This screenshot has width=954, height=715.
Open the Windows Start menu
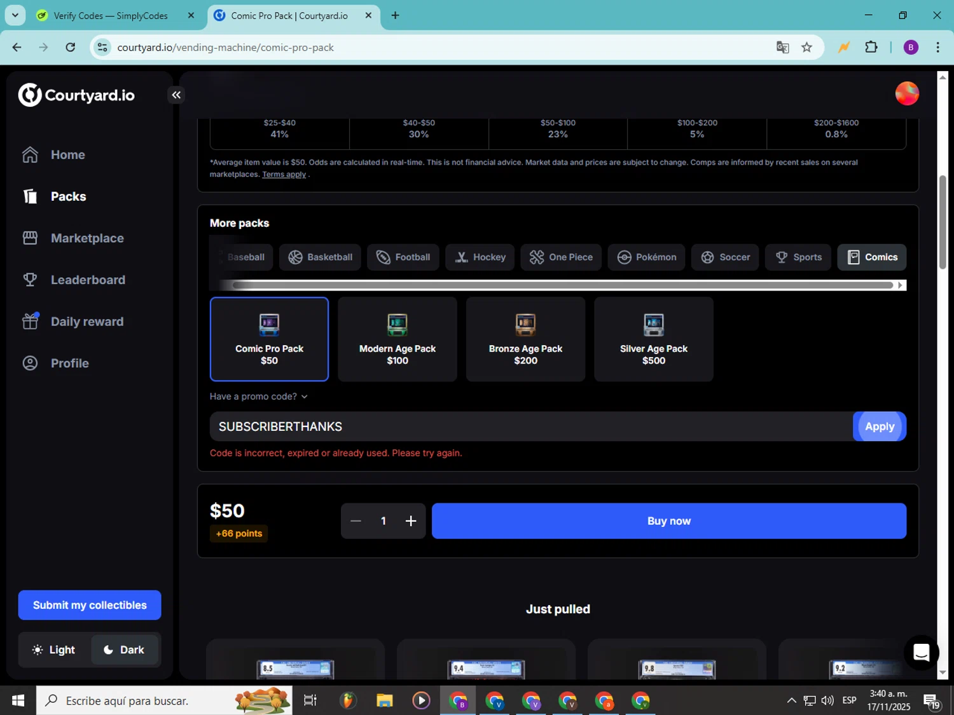[18, 700]
